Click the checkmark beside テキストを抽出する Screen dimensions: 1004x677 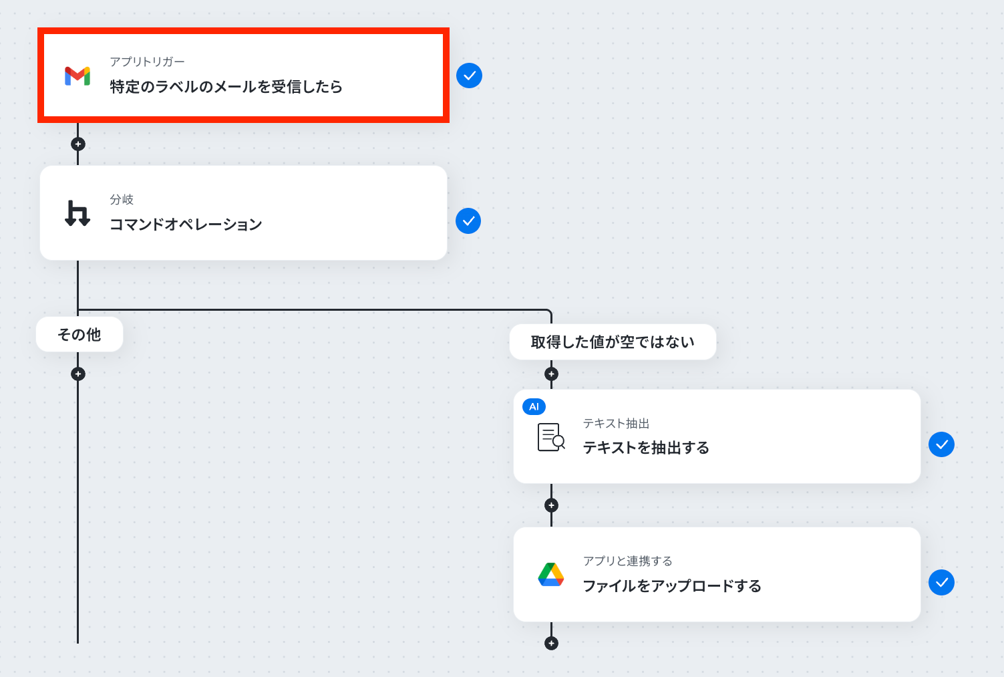pos(941,444)
